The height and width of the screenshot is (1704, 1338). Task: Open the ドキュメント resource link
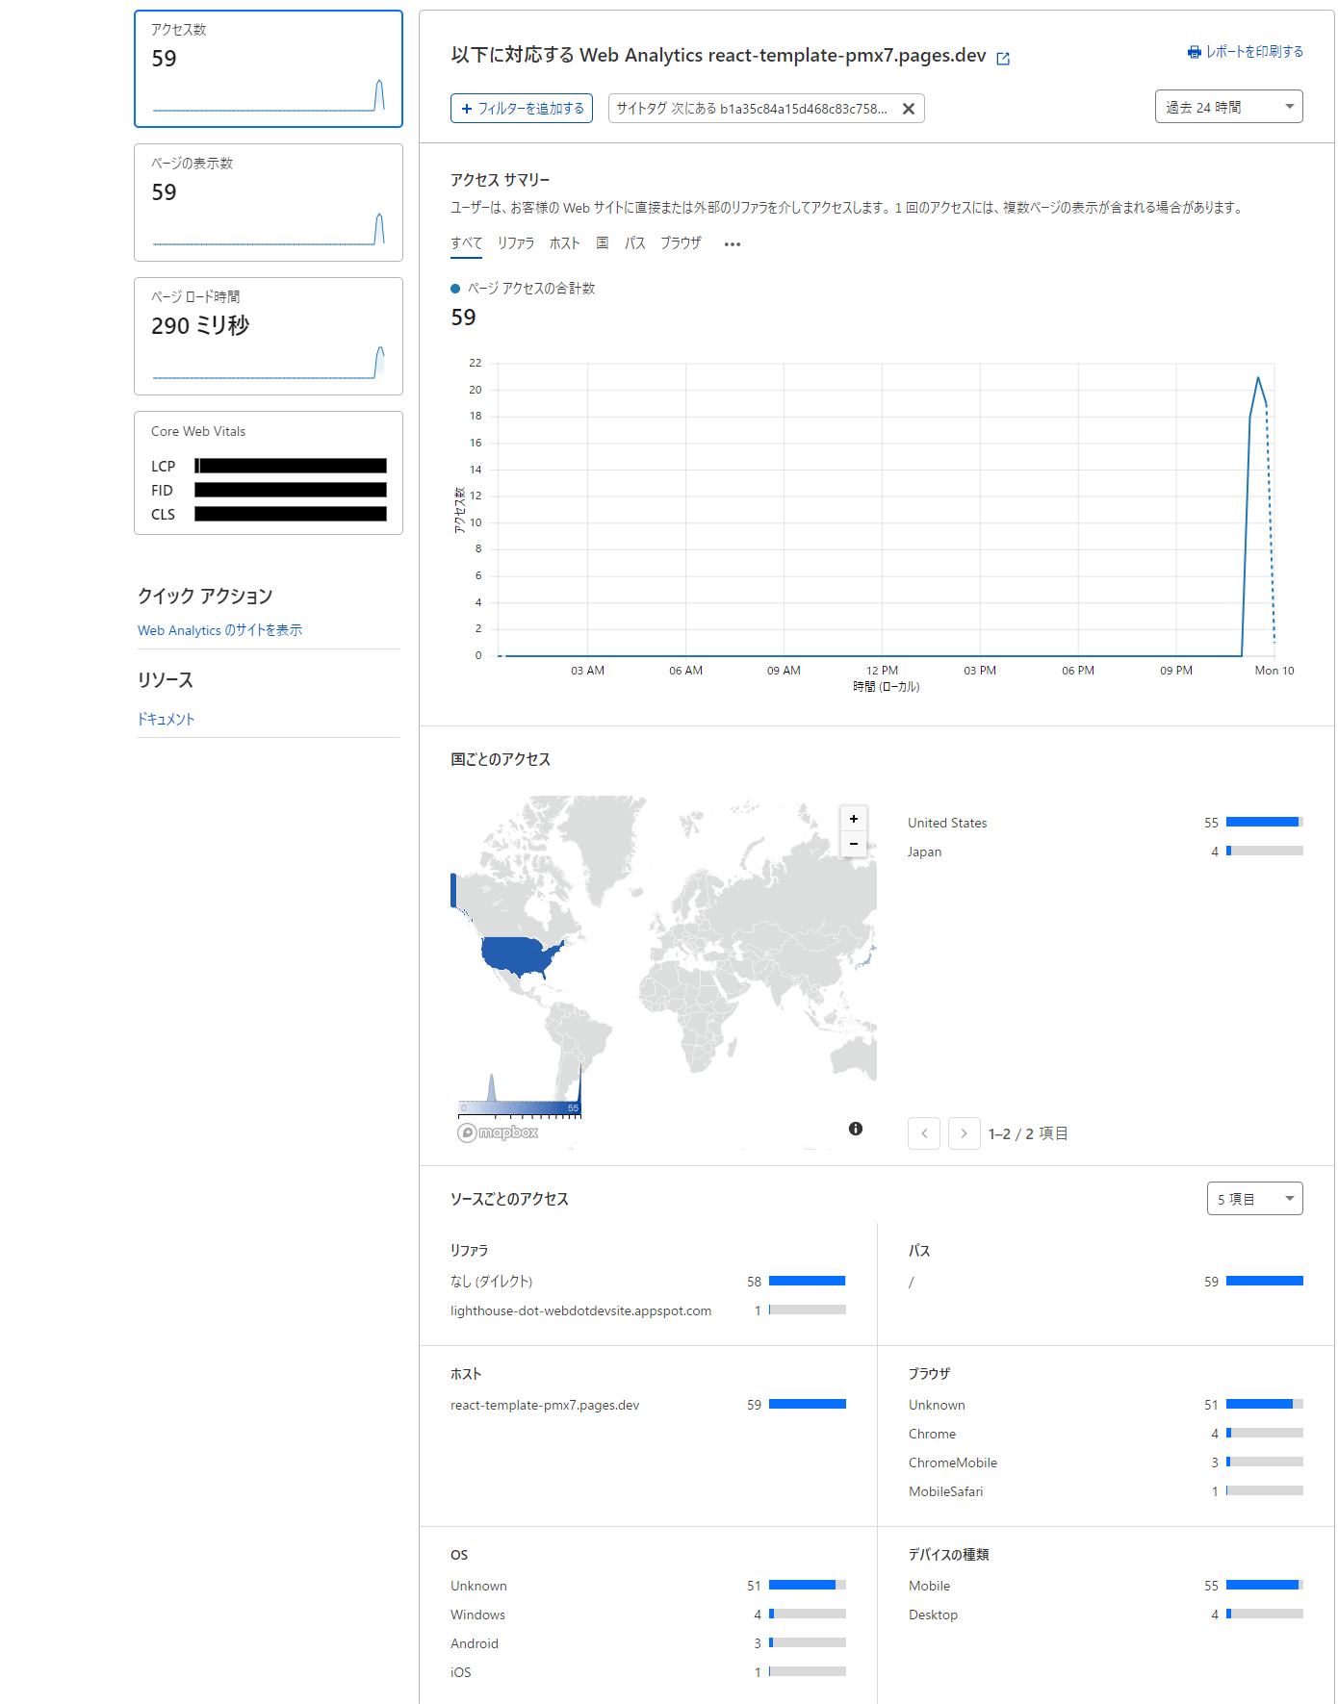tap(166, 719)
